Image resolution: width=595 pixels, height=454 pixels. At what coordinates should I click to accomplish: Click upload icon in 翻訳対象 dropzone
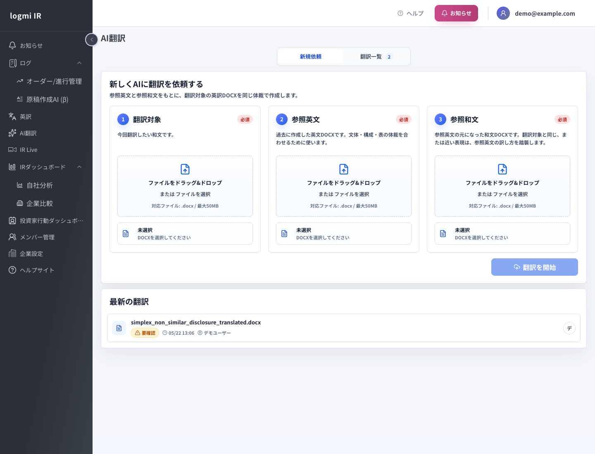[185, 169]
